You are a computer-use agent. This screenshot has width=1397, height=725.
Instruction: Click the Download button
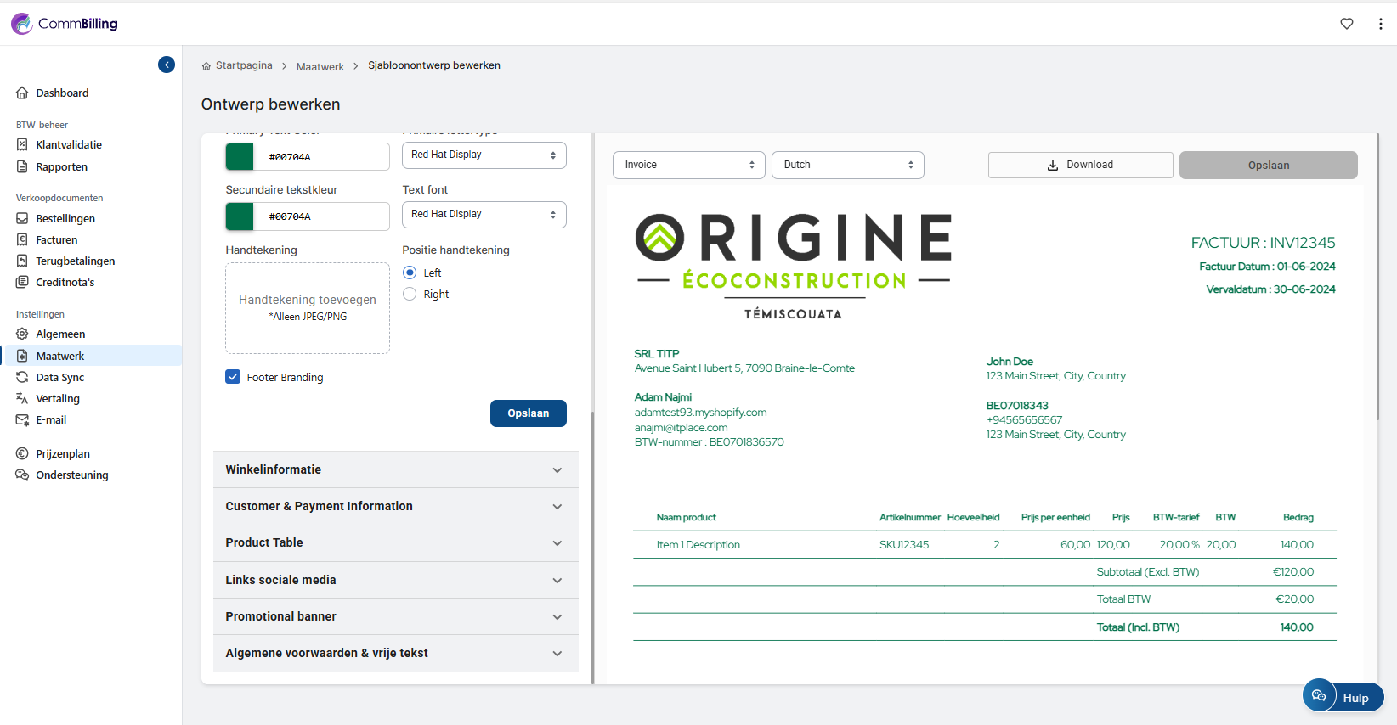pyautogui.click(x=1080, y=165)
